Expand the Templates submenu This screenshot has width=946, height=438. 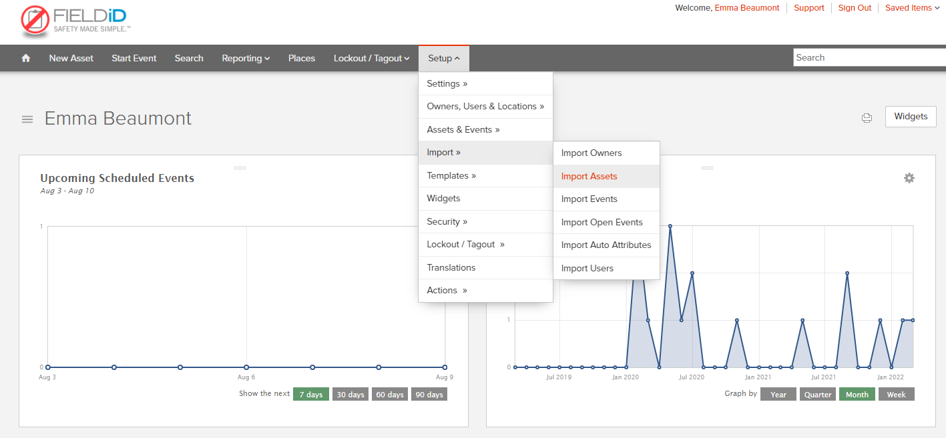[x=485, y=176]
